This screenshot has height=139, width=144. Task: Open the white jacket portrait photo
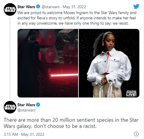[x=109, y=63]
